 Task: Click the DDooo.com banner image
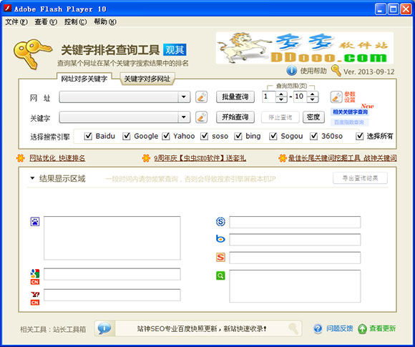(x=305, y=48)
